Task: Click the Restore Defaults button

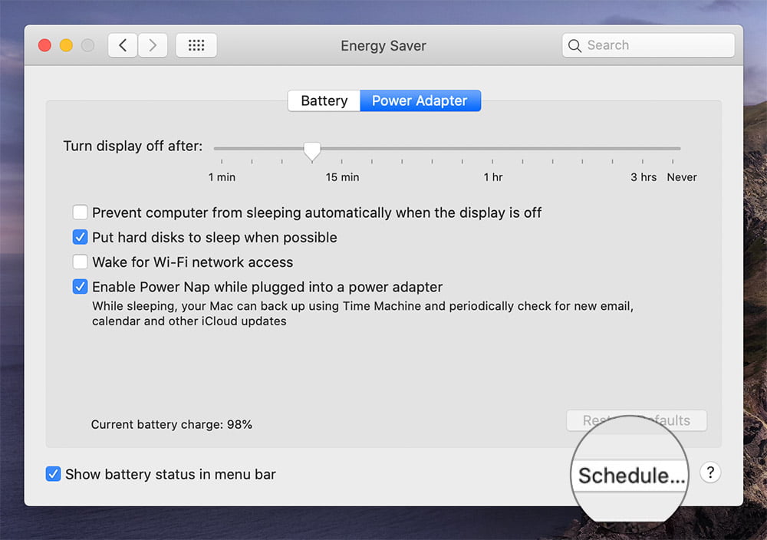Action: [636, 420]
